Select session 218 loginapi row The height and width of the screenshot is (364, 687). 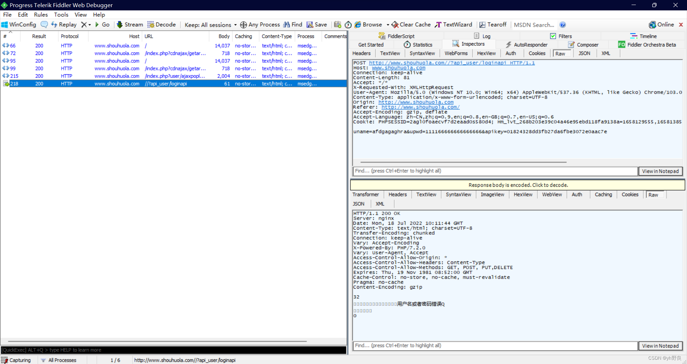174,84
